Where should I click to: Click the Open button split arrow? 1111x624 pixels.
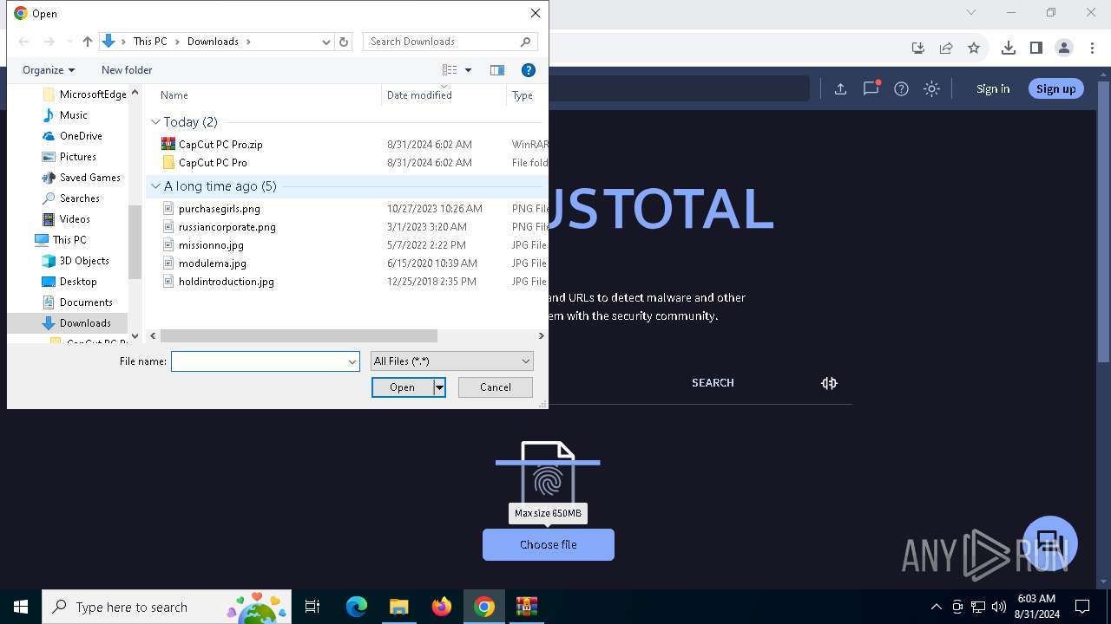[440, 387]
